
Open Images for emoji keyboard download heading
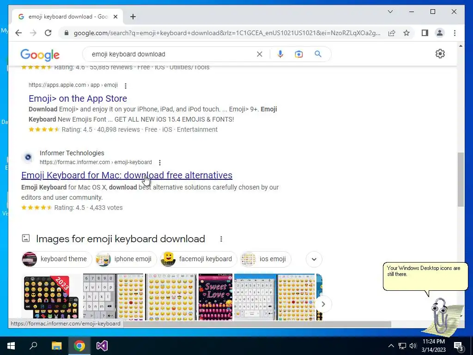[121, 239]
